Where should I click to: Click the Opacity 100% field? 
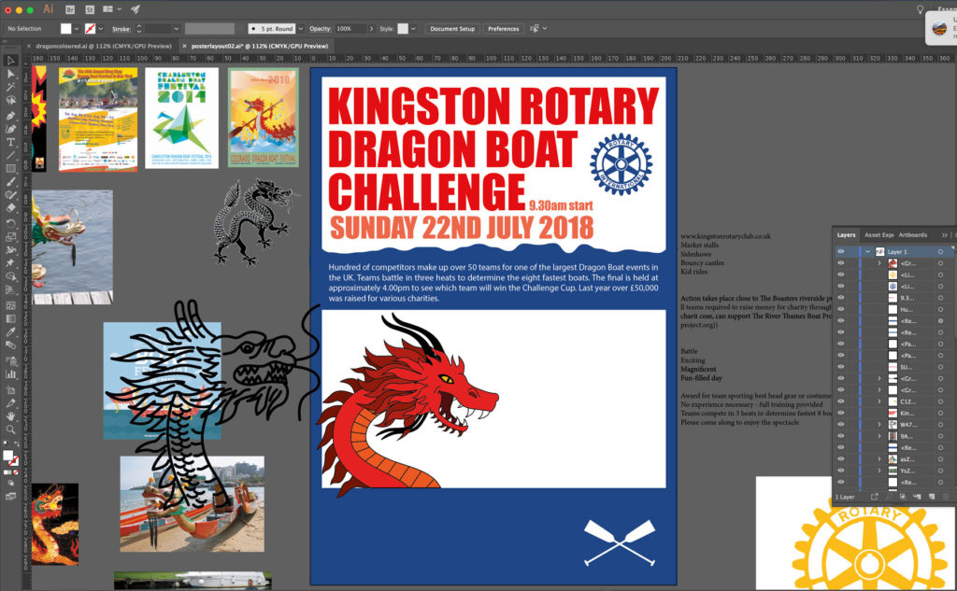350,29
